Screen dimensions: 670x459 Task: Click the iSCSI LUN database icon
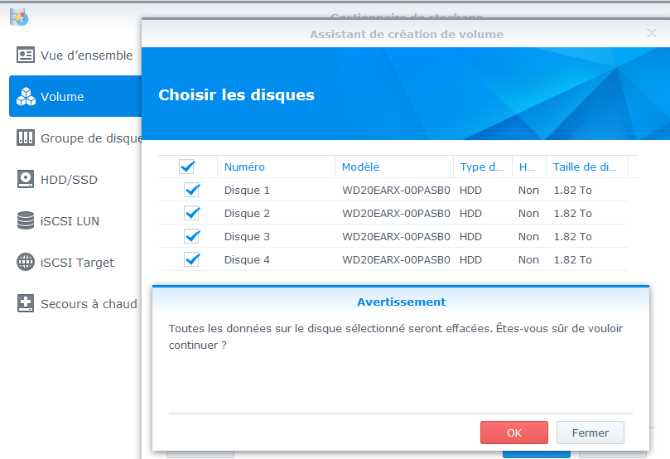point(26,220)
